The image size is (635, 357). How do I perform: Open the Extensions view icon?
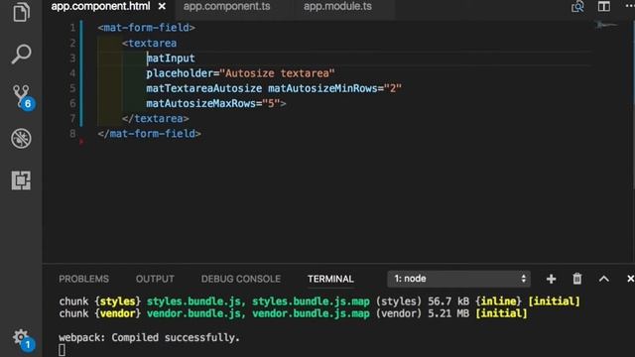pos(21,180)
